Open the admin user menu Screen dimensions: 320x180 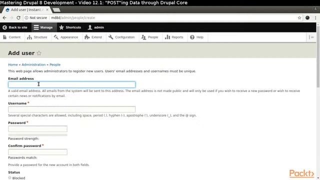click(x=95, y=27)
